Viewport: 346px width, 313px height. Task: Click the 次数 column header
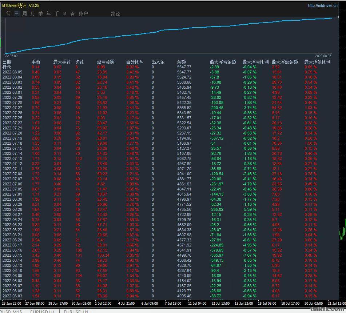tap(80, 62)
